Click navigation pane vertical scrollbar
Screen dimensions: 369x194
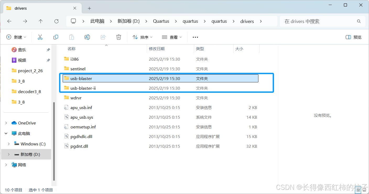click(54, 141)
